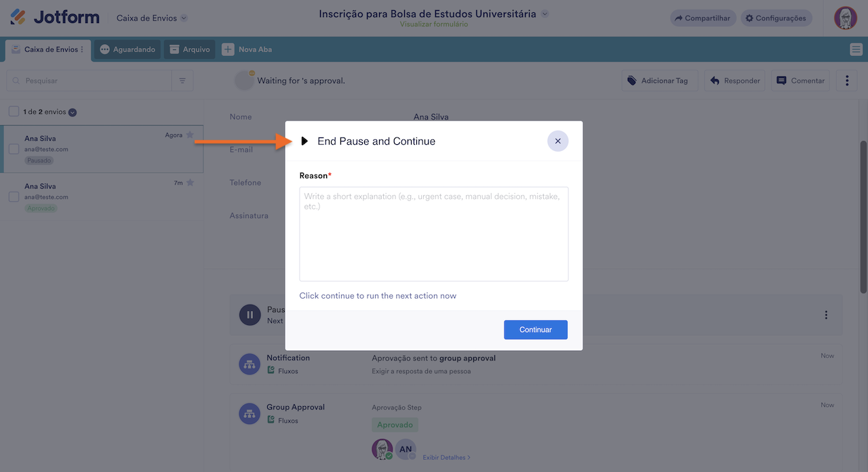Click the Responder reply arrow icon

coord(715,80)
